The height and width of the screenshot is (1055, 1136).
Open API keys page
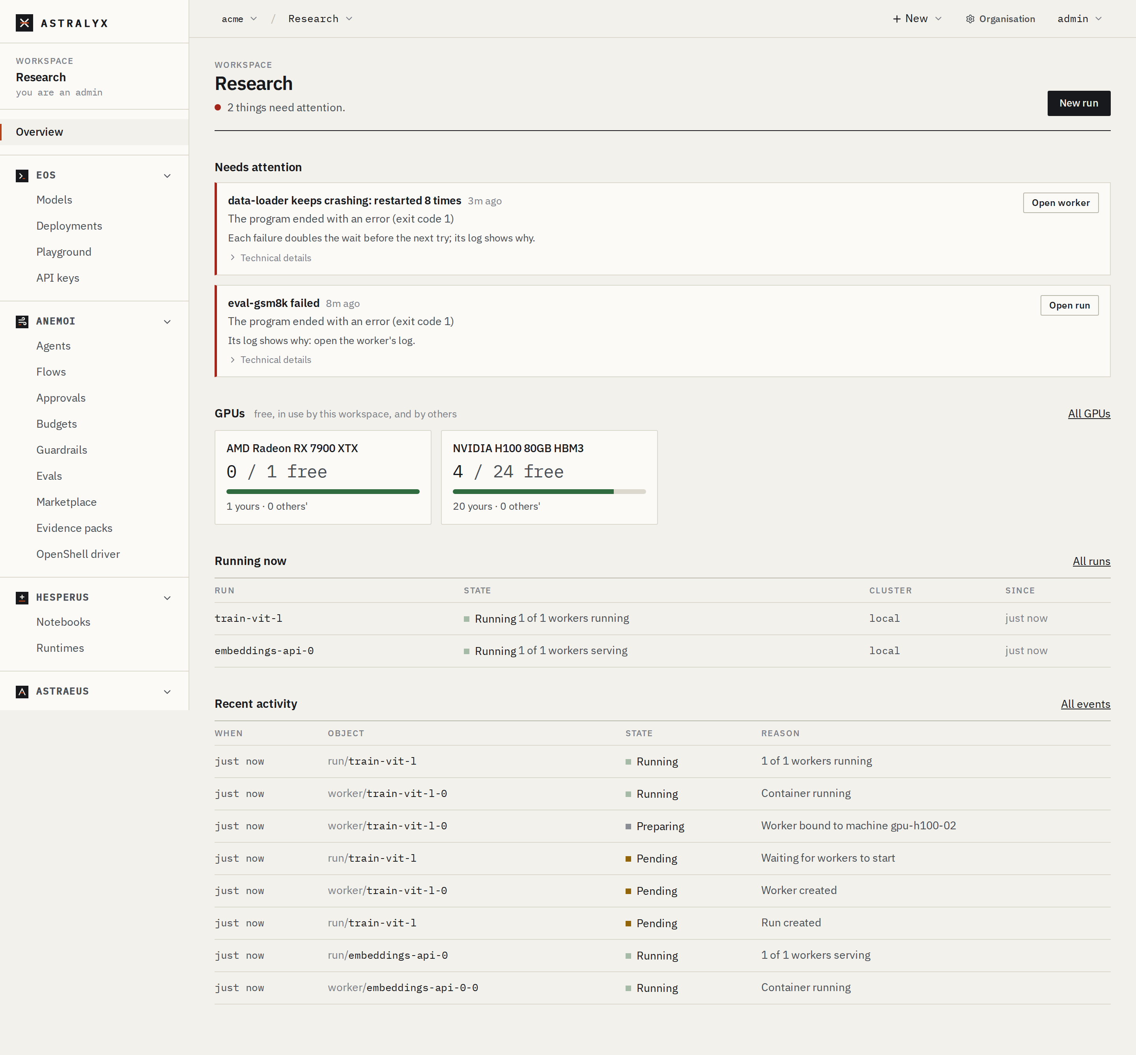tap(58, 278)
